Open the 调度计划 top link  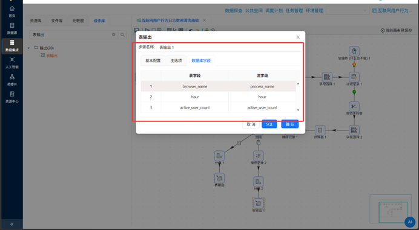(274, 11)
